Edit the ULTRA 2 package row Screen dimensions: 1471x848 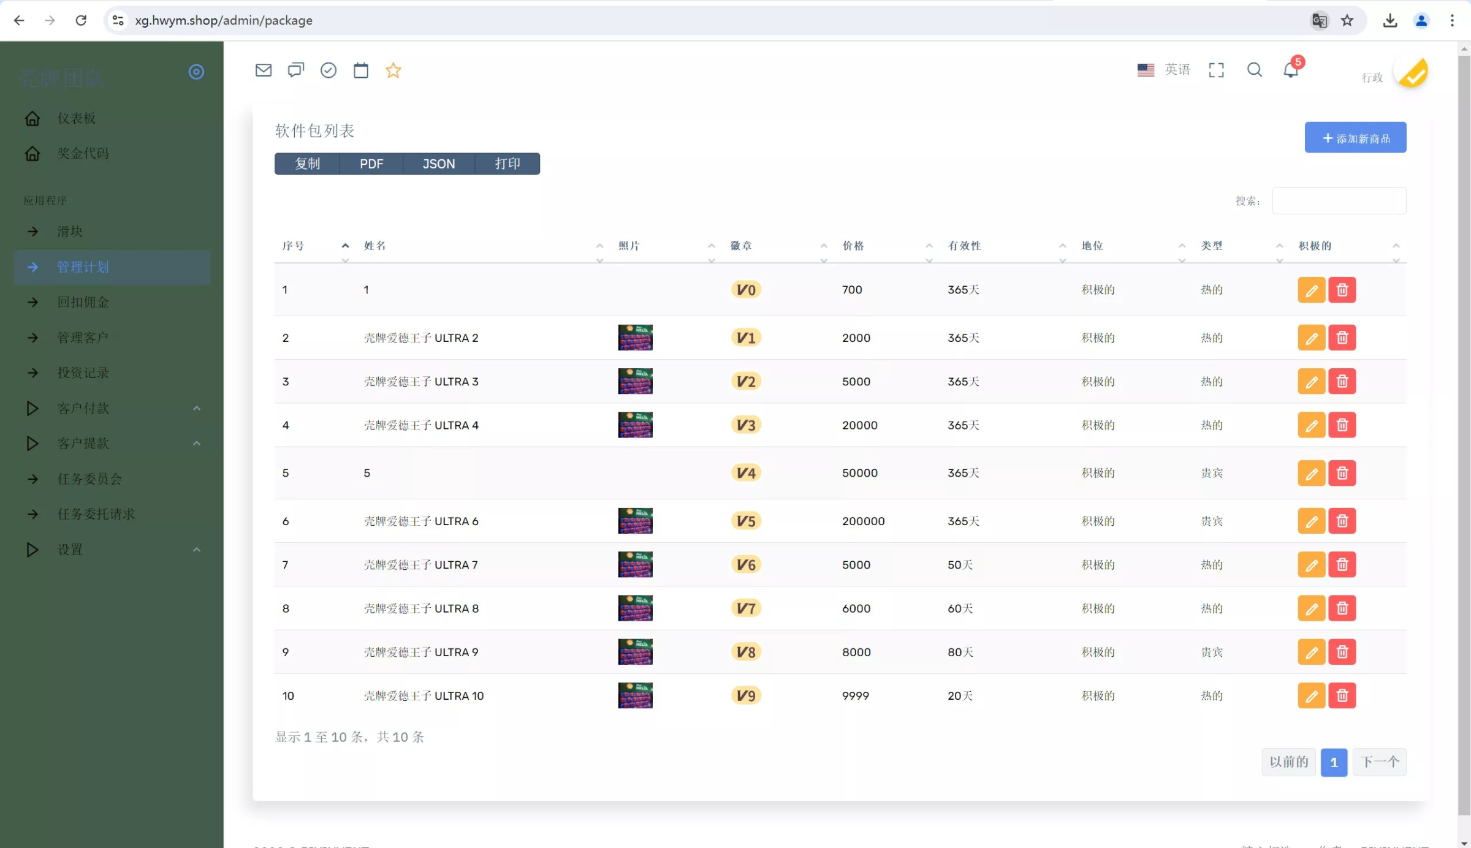[x=1311, y=338]
